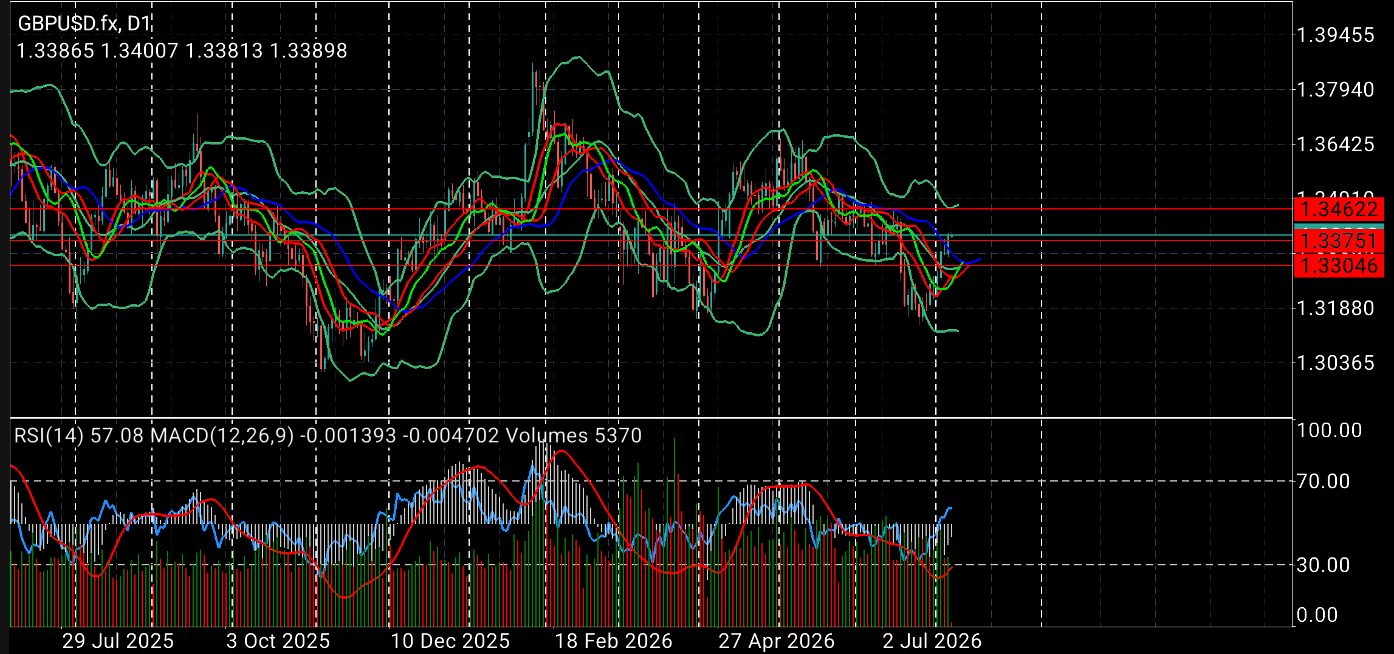Select the 29 Jul 2025 date label

(118, 641)
